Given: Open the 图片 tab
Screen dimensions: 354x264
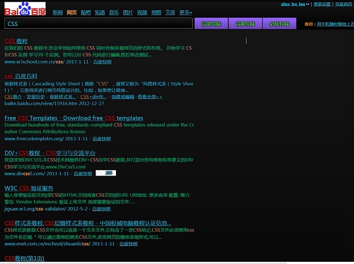Looking at the screenshot, I should click(128, 12).
